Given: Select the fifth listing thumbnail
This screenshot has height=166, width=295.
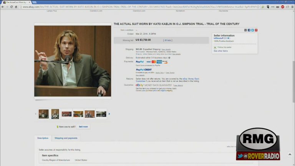Looking at the screenshot, I should (90, 114).
